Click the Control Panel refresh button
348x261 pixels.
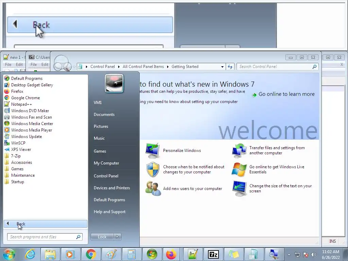pyautogui.click(x=230, y=67)
